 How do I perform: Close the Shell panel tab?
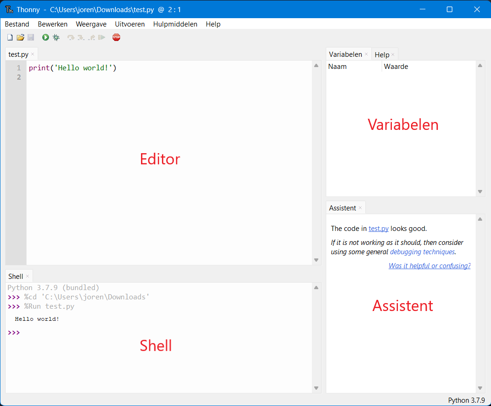coord(27,276)
